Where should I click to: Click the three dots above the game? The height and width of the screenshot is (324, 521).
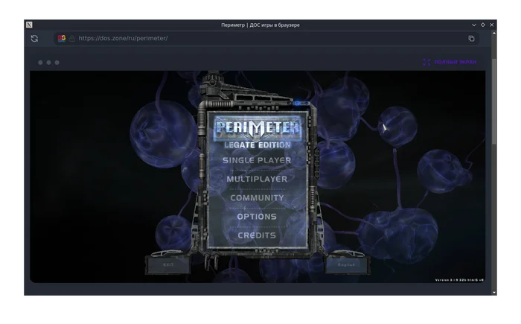click(48, 63)
